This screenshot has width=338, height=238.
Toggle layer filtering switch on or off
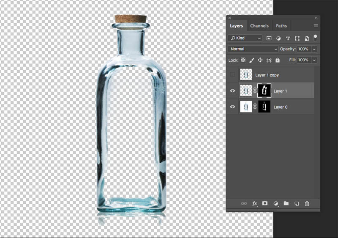tap(315, 38)
